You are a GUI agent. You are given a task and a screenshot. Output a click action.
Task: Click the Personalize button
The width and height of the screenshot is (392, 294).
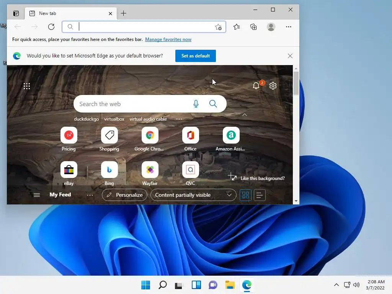tap(124, 195)
